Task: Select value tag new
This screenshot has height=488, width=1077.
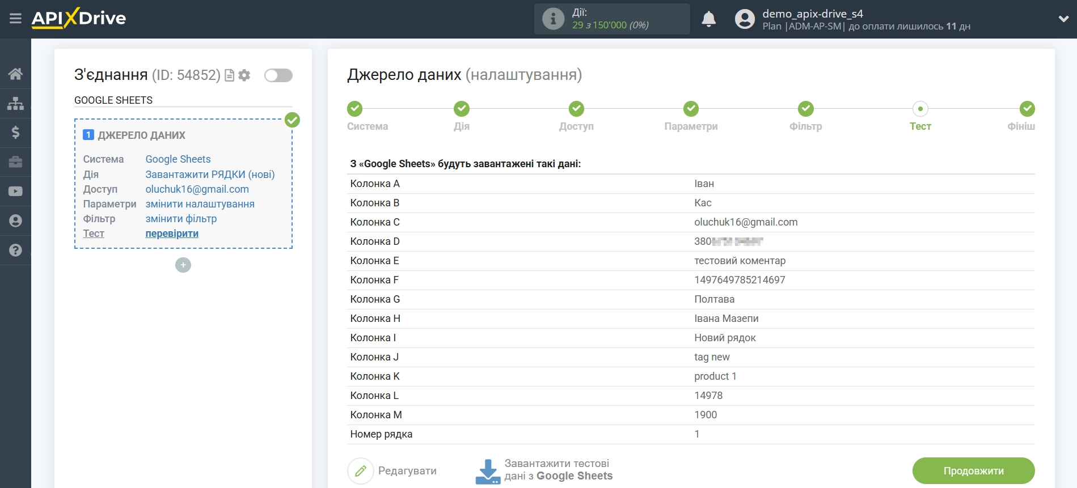Action: pos(712,357)
